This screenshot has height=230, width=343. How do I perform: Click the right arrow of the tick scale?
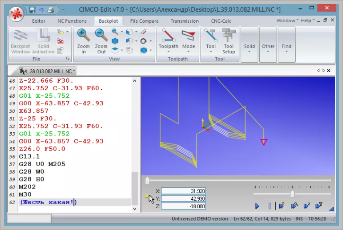tap(329, 187)
